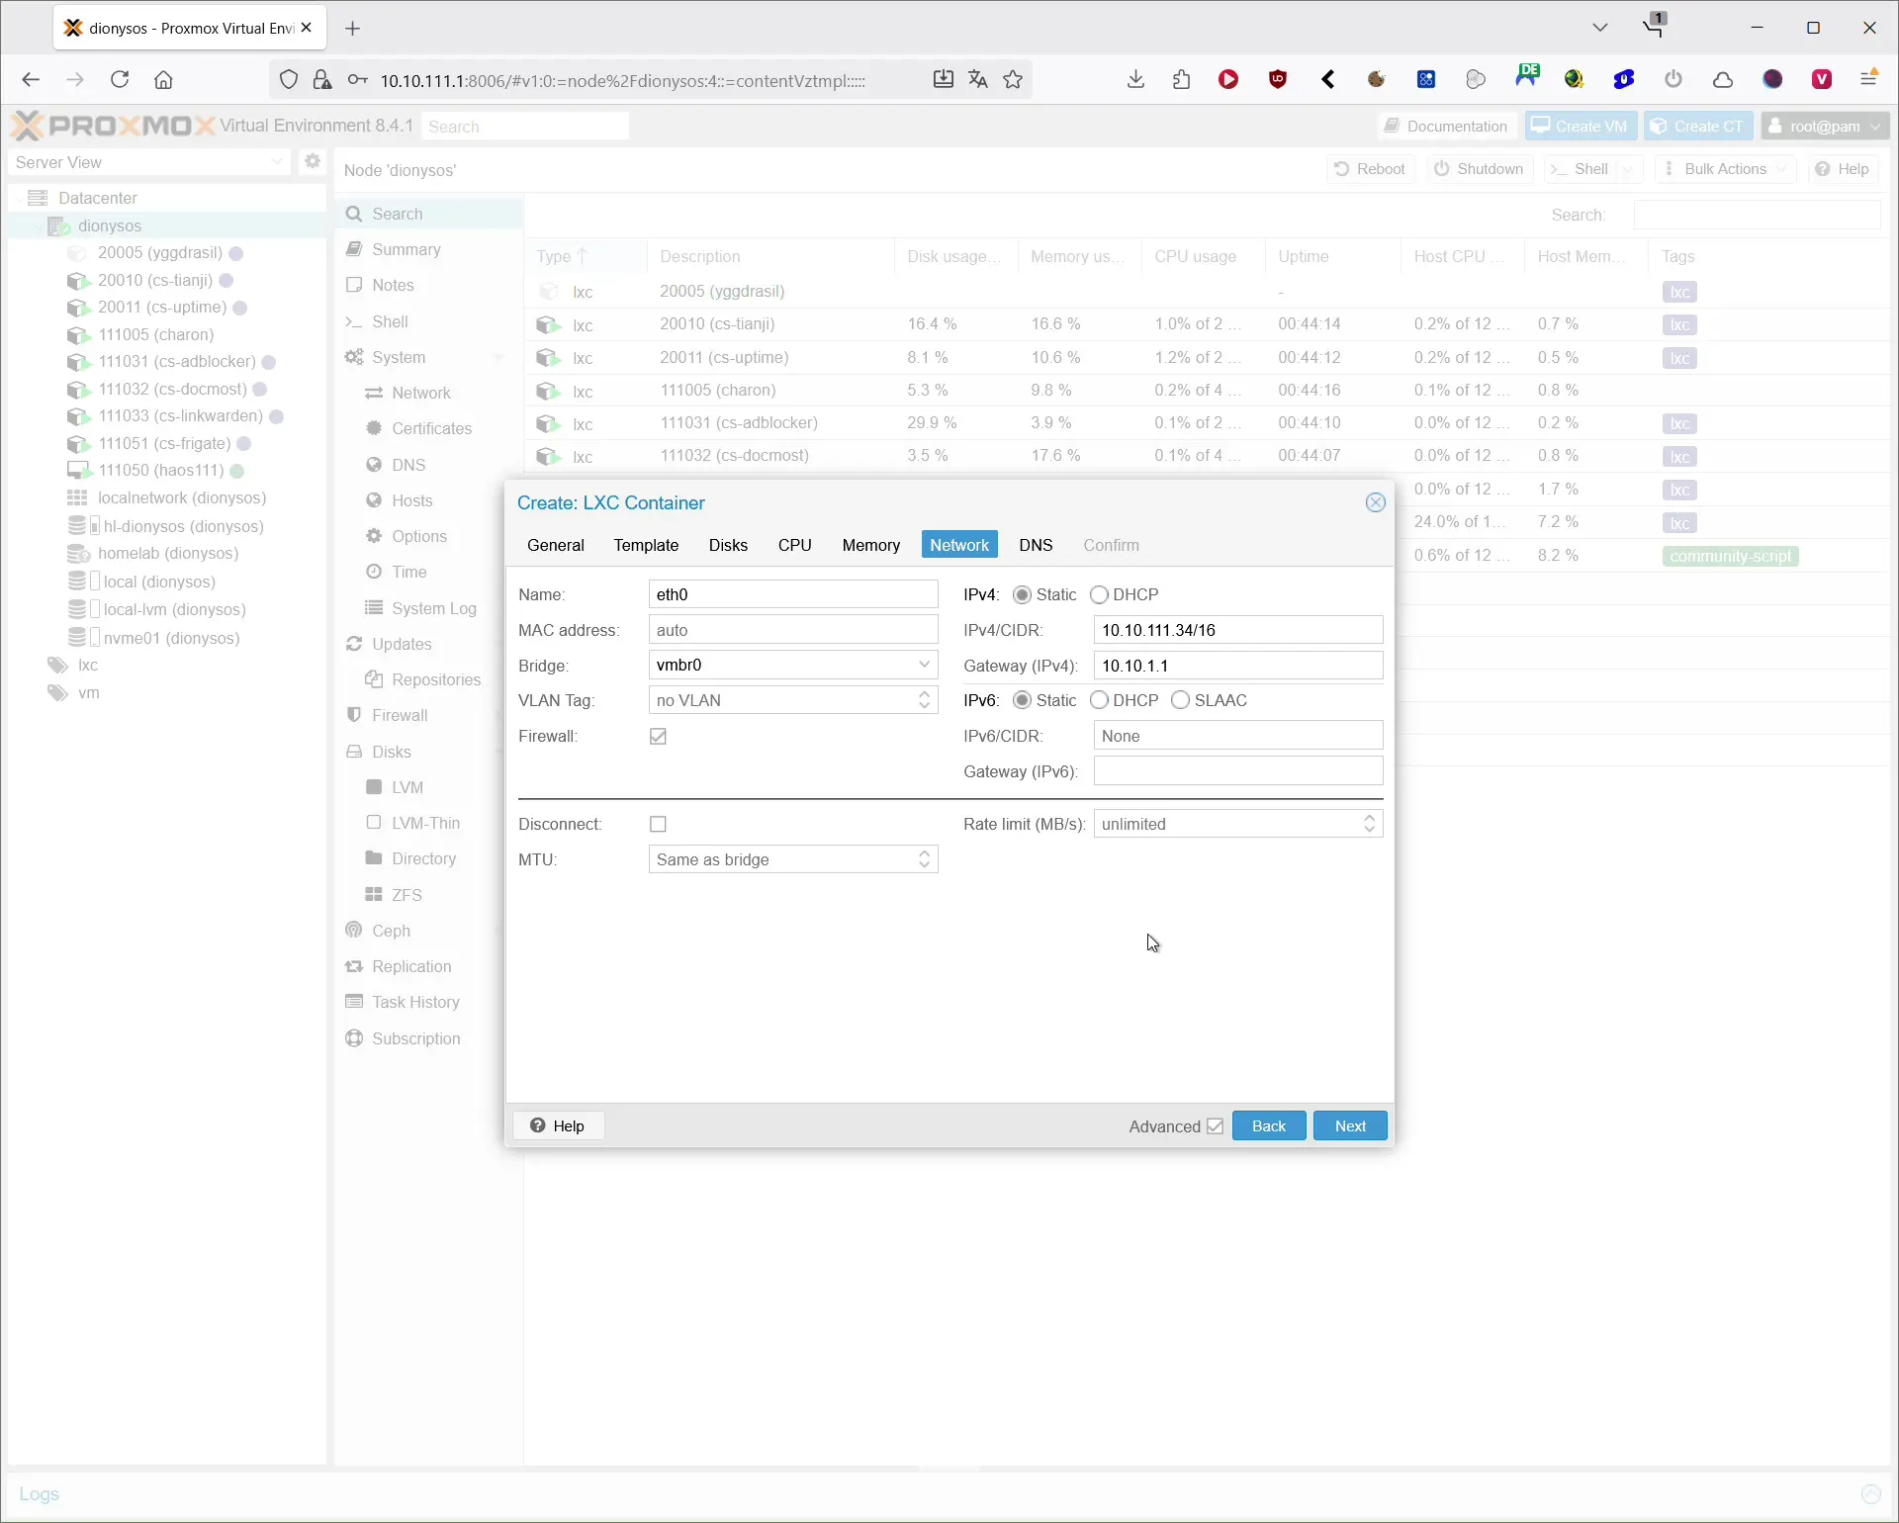The height and width of the screenshot is (1523, 1899).
Task: Click the IPv4/CIDR input field
Action: click(1237, 630)
